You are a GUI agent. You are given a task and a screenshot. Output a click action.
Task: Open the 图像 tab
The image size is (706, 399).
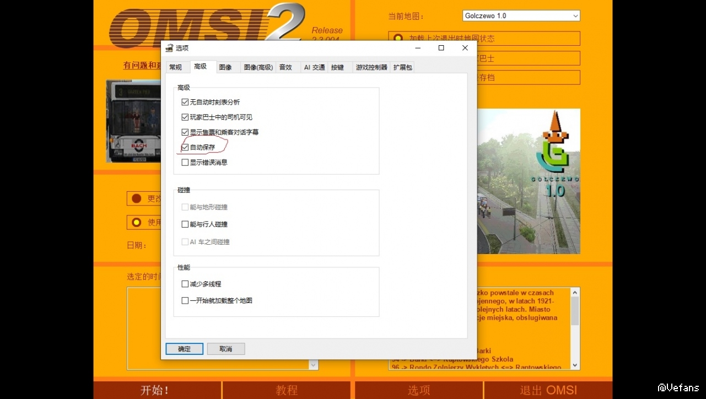point(225,67)
